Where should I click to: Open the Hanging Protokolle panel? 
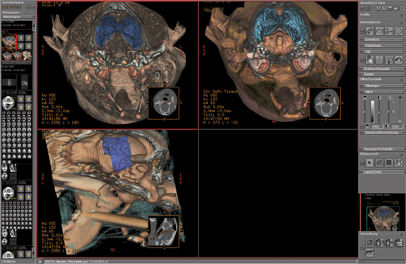point(382,149)
